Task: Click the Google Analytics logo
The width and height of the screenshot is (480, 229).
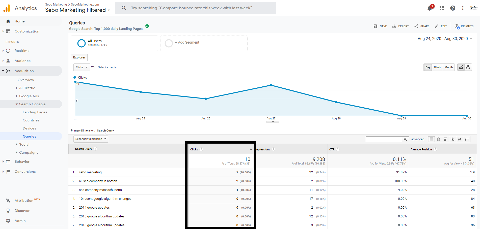Action: click(x=7, y=8)
